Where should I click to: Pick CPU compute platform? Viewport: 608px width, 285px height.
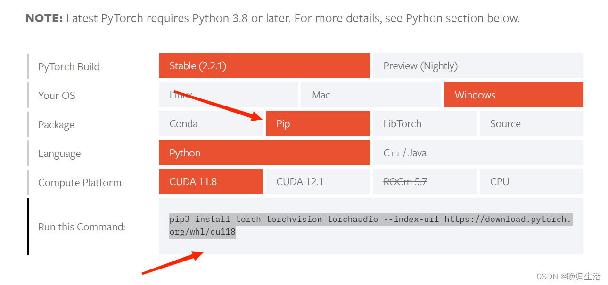point(532,181)
